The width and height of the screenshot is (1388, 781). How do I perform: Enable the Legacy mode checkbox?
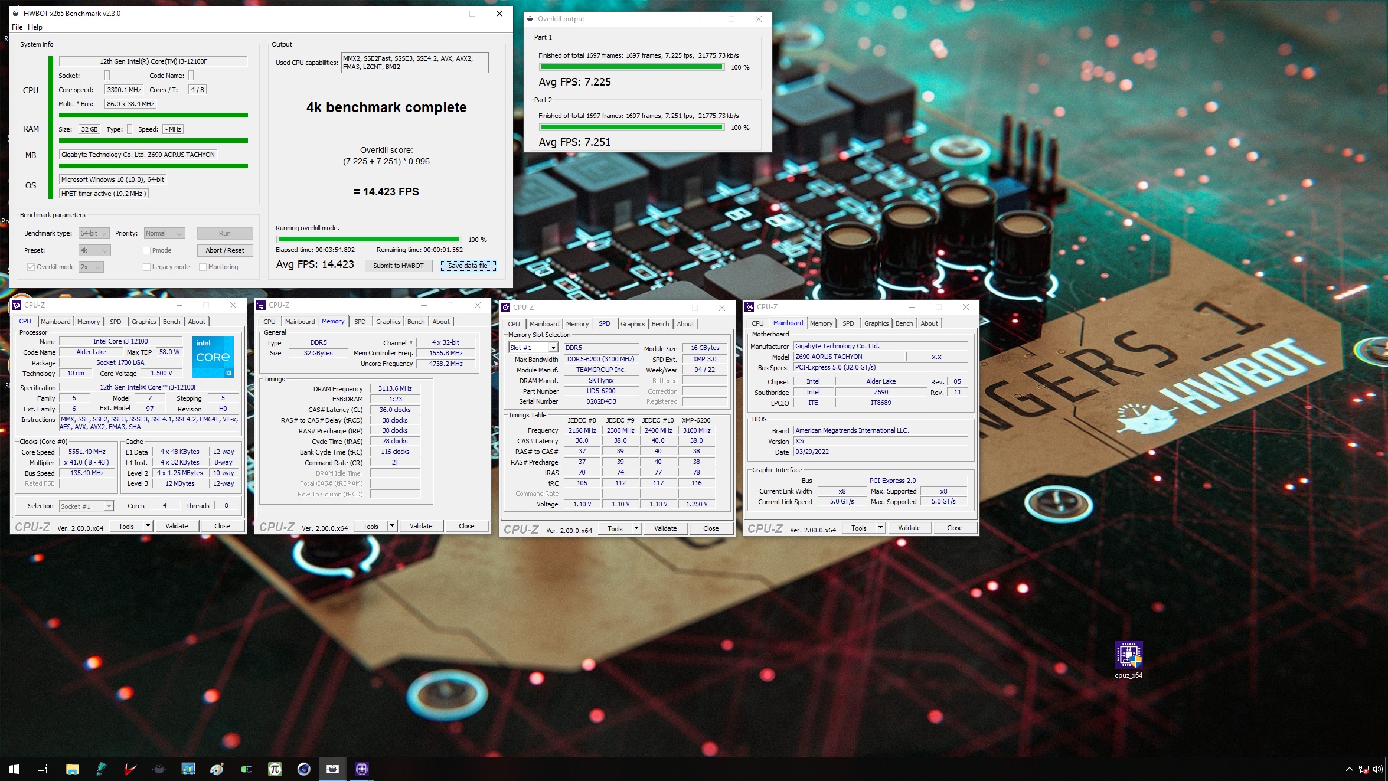pyautogui.click(x=146, y=267)
